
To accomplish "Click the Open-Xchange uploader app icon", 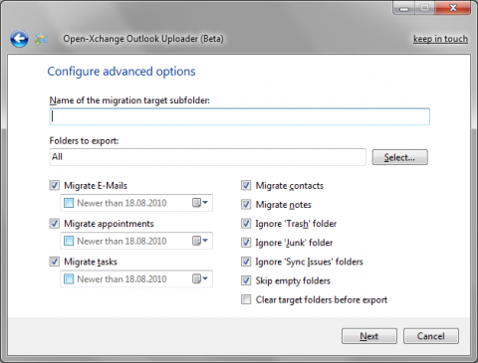I will (x=41, y=39).
